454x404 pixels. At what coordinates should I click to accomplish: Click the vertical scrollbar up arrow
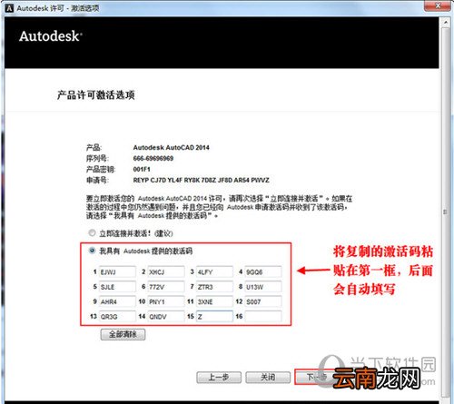click(446, 22)
